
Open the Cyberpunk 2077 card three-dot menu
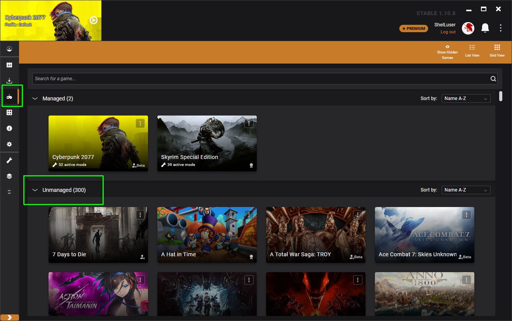point(140,123)
